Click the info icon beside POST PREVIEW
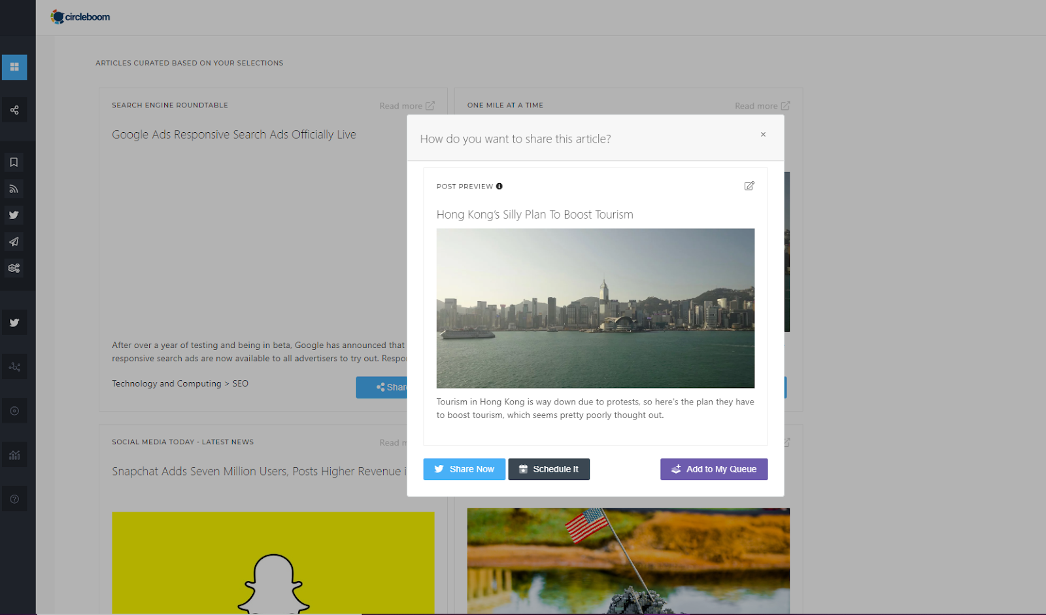 [x=499, y=186]
